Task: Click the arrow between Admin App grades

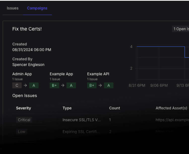Action: tap(25, 86)
